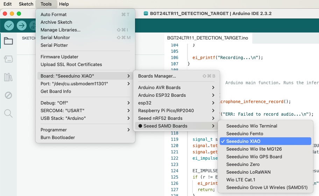Expand Seeed SAMD Boards submenu

point(176,126)
